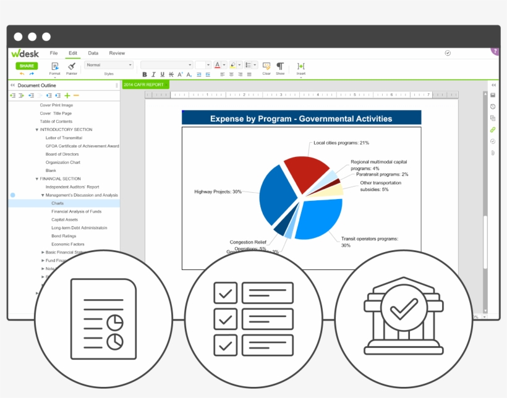Switch to the Review menu
The width and height of the screenshot is (507, 398).
117,53
